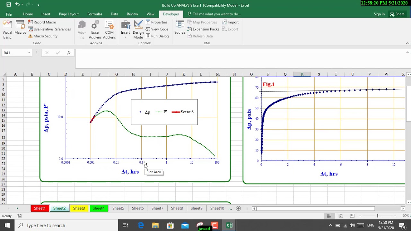The image size is (411, 231).
Task: Switch to Page Break Preview
Action: (352, 216)
